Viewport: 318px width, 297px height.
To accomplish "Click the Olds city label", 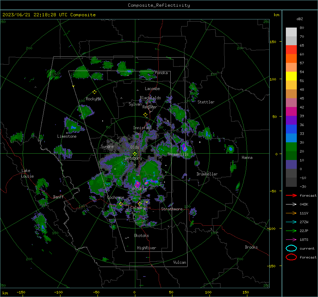I will point(135,147).
